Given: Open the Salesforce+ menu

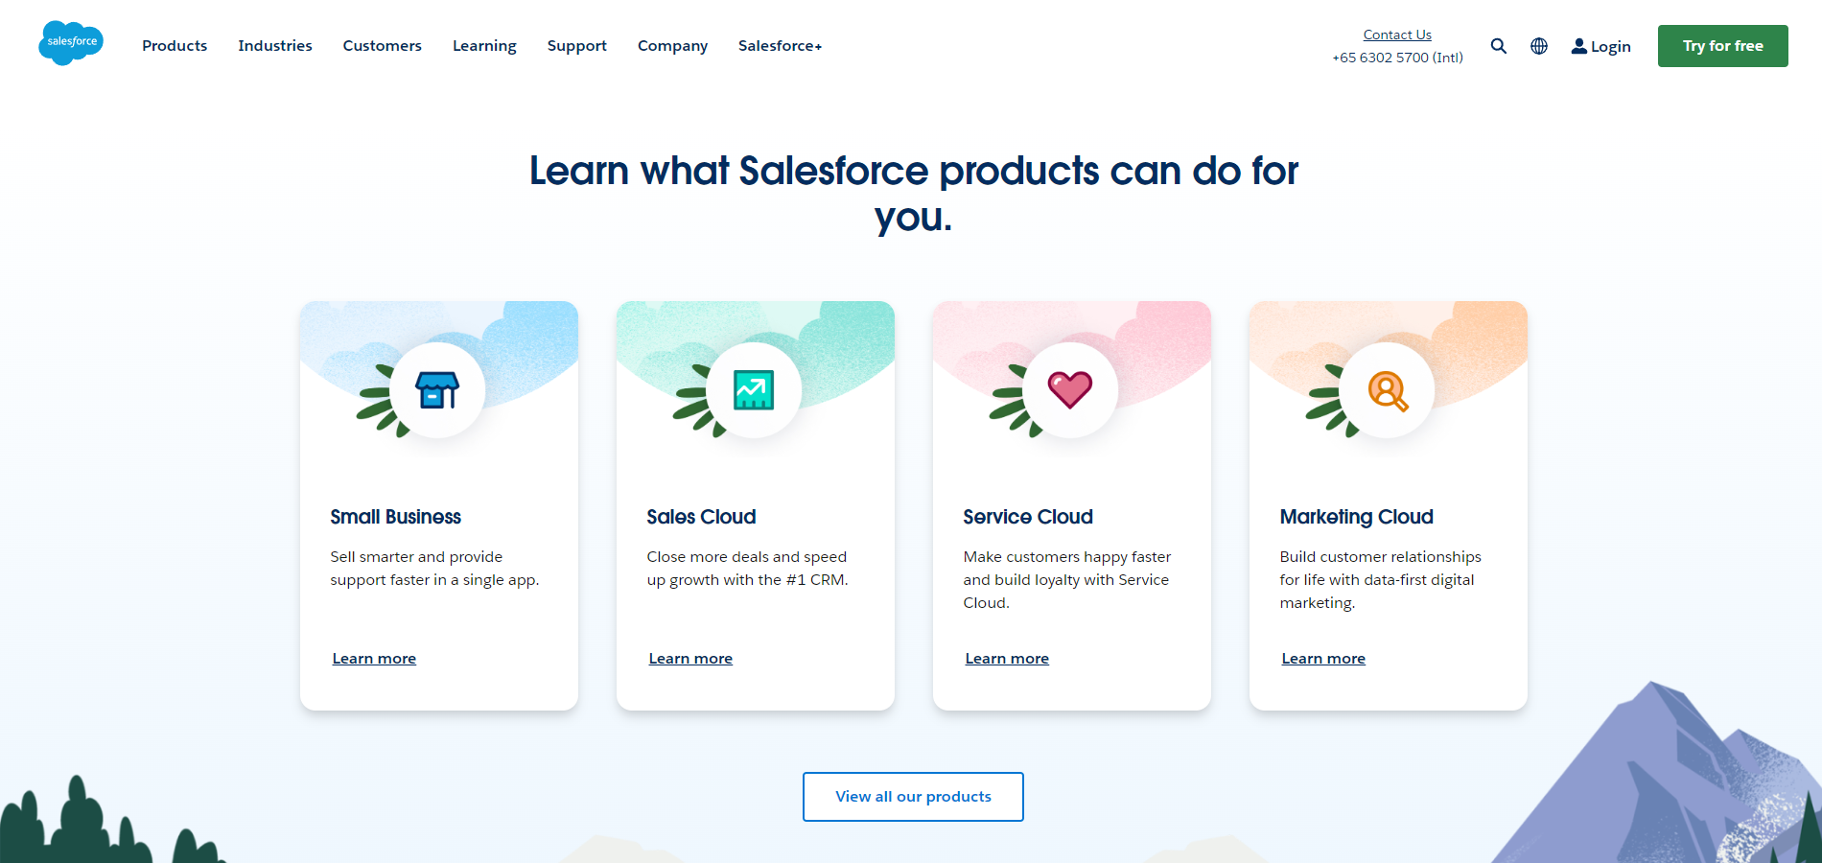Looking at the screenshot, I should click(779, 45).
